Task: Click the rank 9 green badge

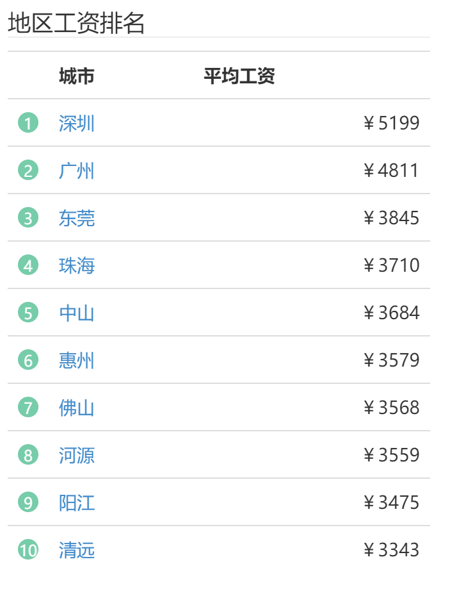Action: [x=28, y=502]
